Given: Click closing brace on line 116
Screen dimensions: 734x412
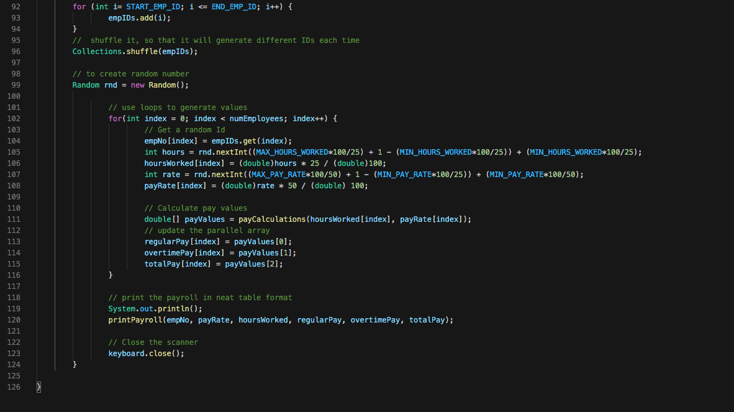Looking at the screenshot, I should (111, 275).
